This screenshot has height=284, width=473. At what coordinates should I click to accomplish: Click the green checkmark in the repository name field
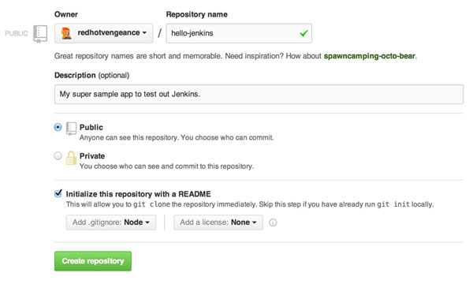[304, 33]
